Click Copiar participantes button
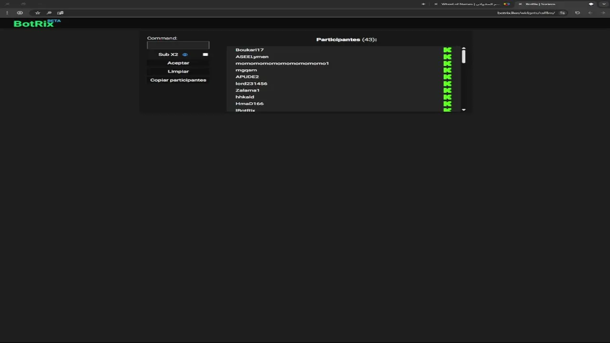Viewport: 610px width, 343px height. click(178, 80)
